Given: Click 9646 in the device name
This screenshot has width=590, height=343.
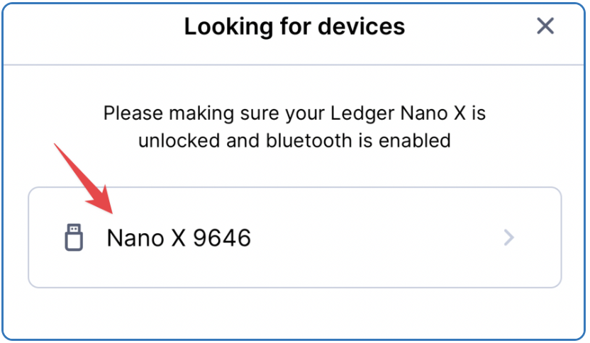Looking at the screenshot, I should click(222, 237).
